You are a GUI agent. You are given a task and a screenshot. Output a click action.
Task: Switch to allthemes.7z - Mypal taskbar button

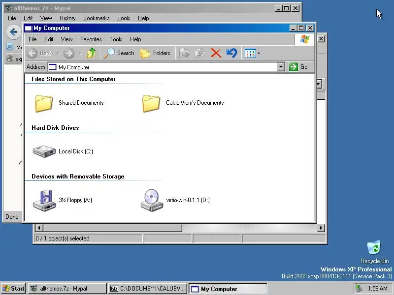pyautogui.click(x=67, y=289)
